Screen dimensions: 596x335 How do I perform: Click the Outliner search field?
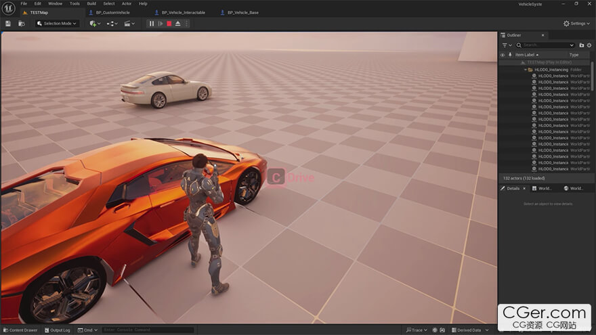click(x=545, y=45)
